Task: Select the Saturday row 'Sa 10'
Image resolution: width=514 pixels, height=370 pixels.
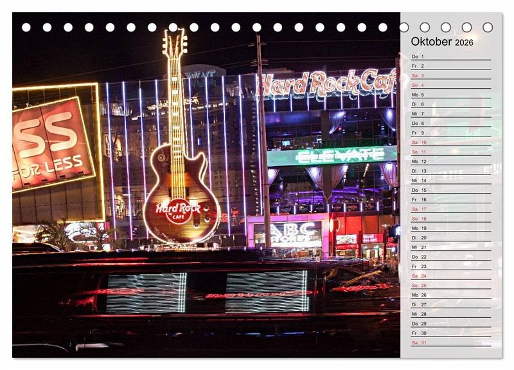Action: coord(451,142)
